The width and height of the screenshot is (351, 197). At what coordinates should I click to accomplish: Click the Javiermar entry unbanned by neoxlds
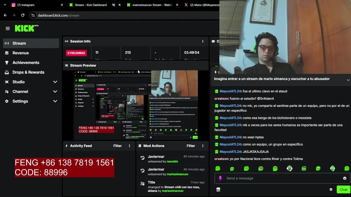click(x=172, y=159)
